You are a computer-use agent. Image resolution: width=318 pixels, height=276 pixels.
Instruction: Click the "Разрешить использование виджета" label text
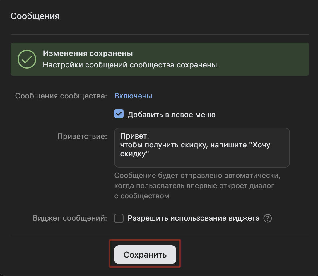pyautogui.click(x=194, y=219)
